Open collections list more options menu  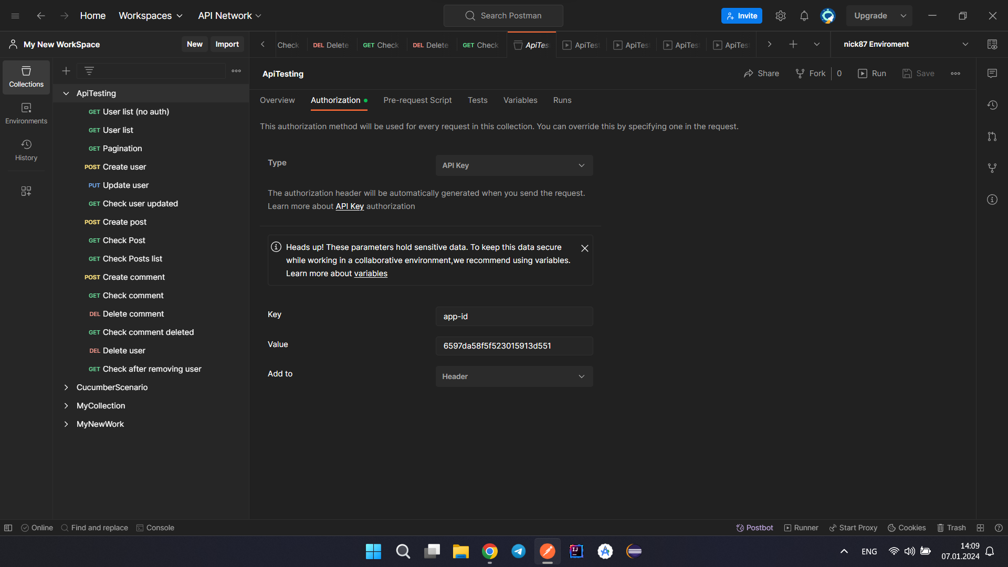pyautogui.click(x=236, y=71)
